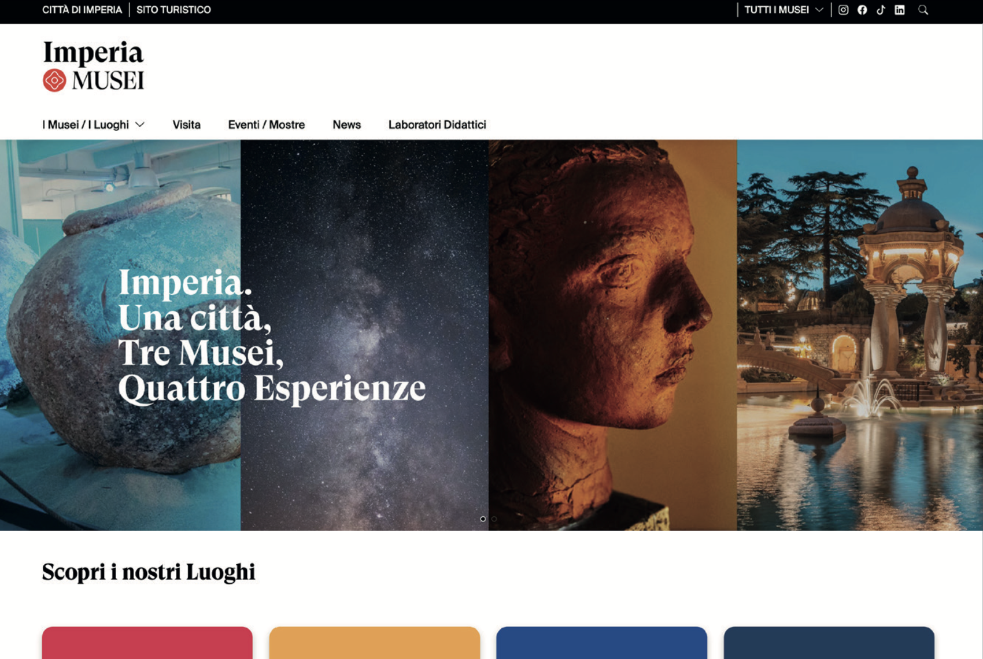The width and height of the screenshot is (983, 659).
Task: Click the night fountain pavilion image
Action: (860, 335)
